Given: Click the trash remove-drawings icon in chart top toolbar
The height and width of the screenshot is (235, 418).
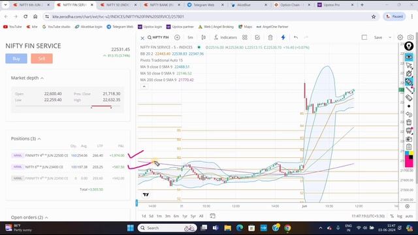Looking at the screenshot, I should click(x=270, y=38).
